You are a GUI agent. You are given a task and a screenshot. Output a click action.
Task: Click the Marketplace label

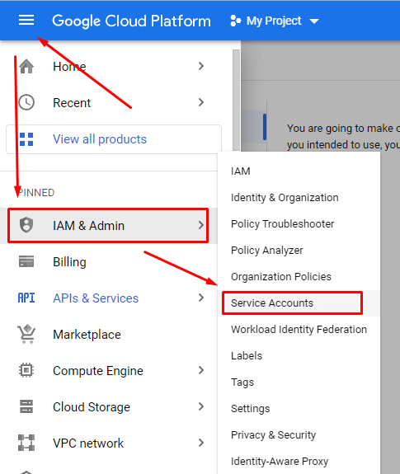tap(87, 335)
